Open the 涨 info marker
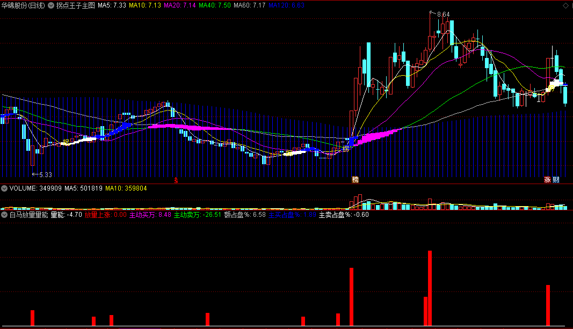 click(547, 180)
